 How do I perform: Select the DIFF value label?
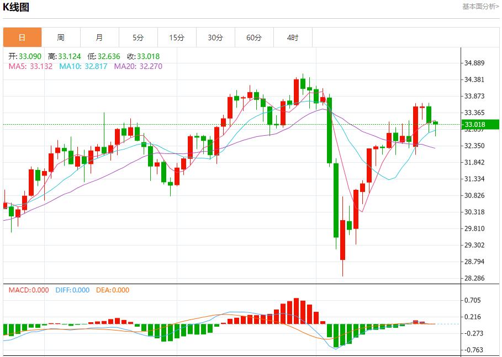72,290
